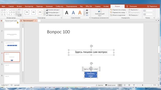Image resolution: width=161 pixels, height=90 pixels.
Task: Switch to Normal view in status bar
Action: pyautogui.click(x=120, y=85)
